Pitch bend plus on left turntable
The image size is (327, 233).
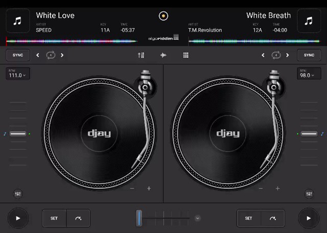point(149,189)
